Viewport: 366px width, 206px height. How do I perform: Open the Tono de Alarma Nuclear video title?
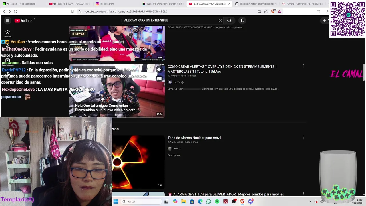194,138
